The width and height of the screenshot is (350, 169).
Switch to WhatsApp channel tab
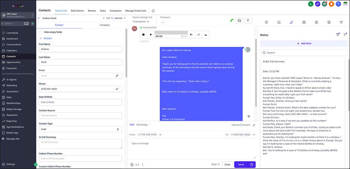(x=142, y=125)
